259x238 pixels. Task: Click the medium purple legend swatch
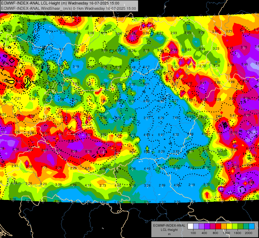click(202, 226)
